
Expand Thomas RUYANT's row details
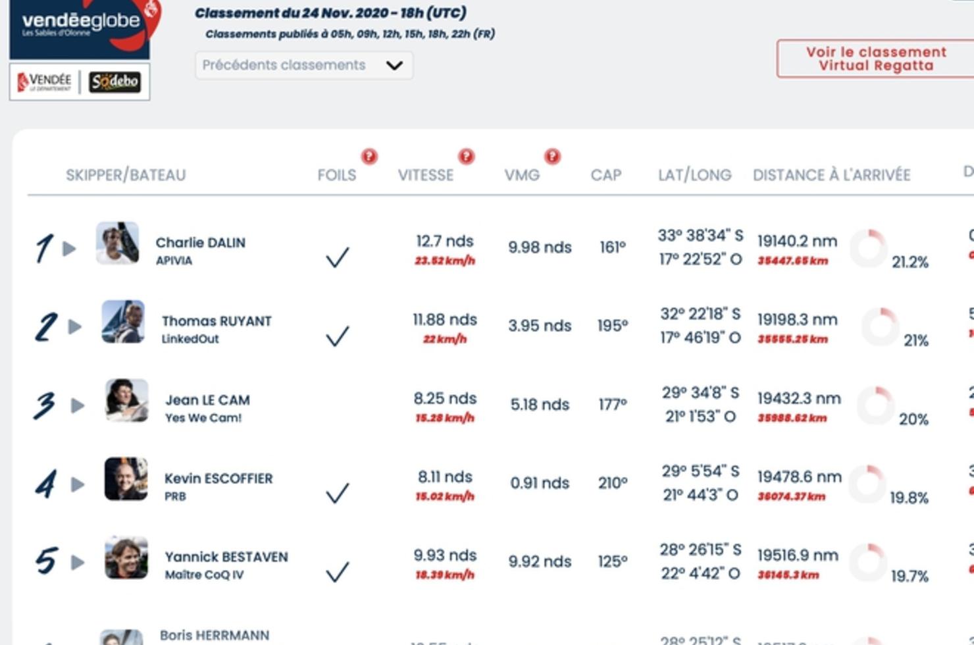(x=75, y=327)
